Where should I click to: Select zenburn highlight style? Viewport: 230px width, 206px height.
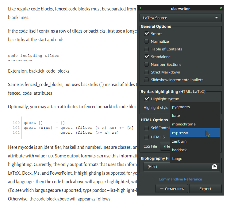pos(195,141)
